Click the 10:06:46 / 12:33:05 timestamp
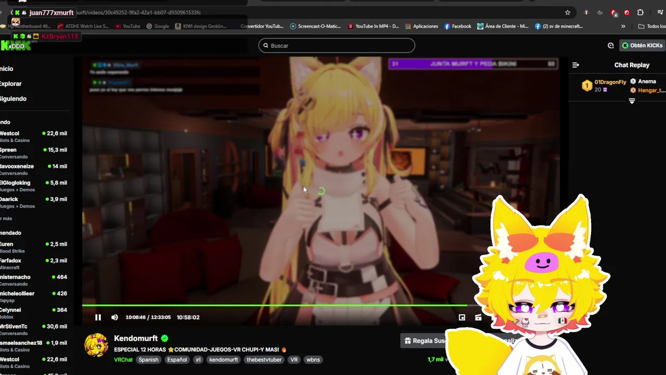 (x=148, y=317)
